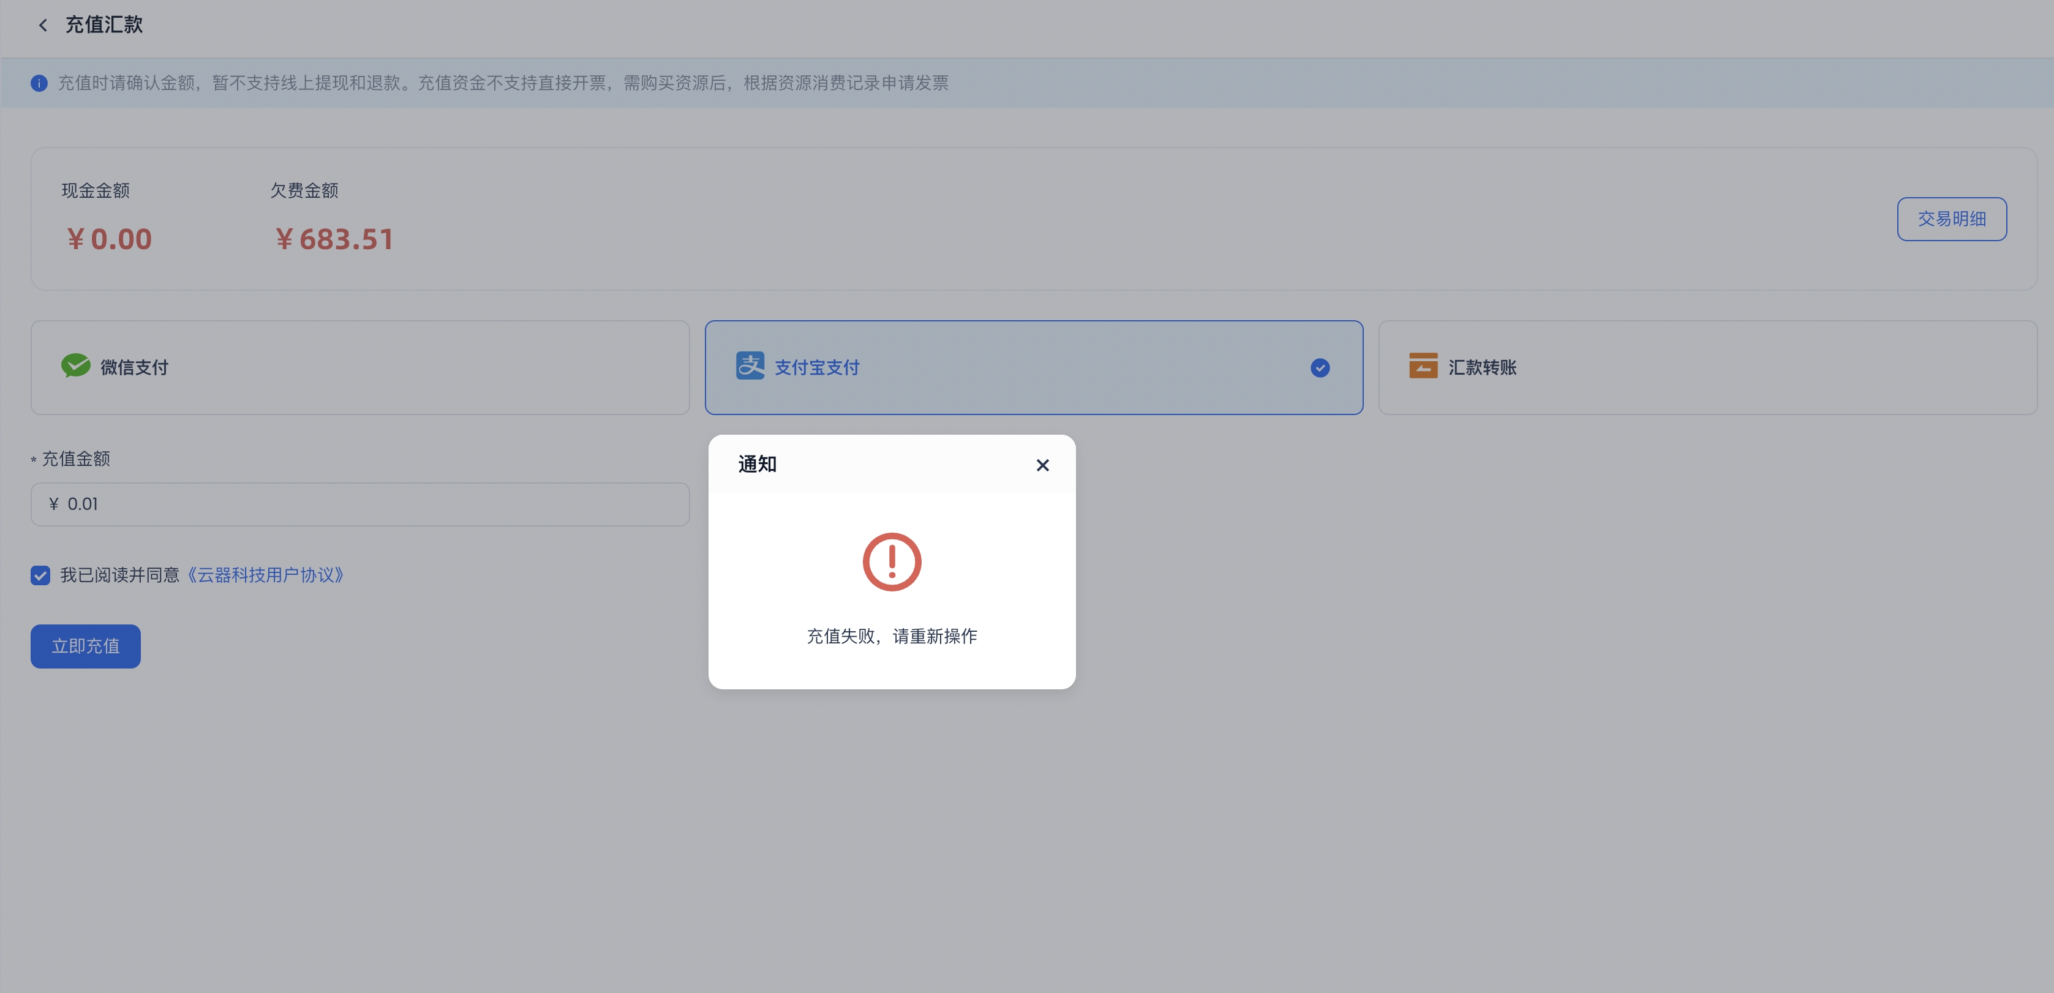The image size is (2054, 993).
Task: Click the WeChat Pay green logo icon
Action: tap(76, 366)
